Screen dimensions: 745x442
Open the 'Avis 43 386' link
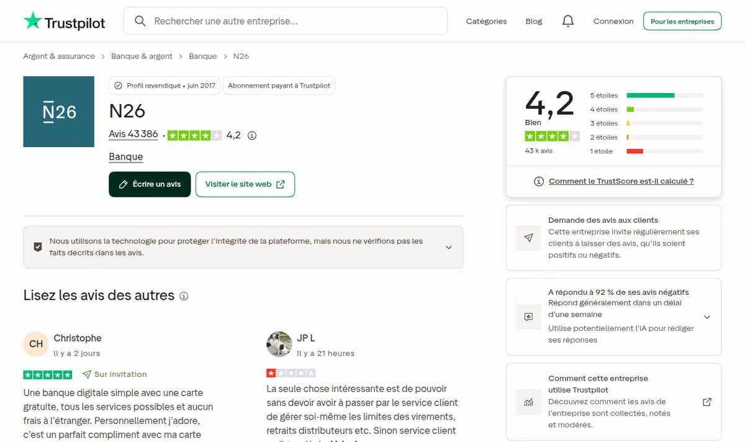pyautogui.click(x=133, y=134)
